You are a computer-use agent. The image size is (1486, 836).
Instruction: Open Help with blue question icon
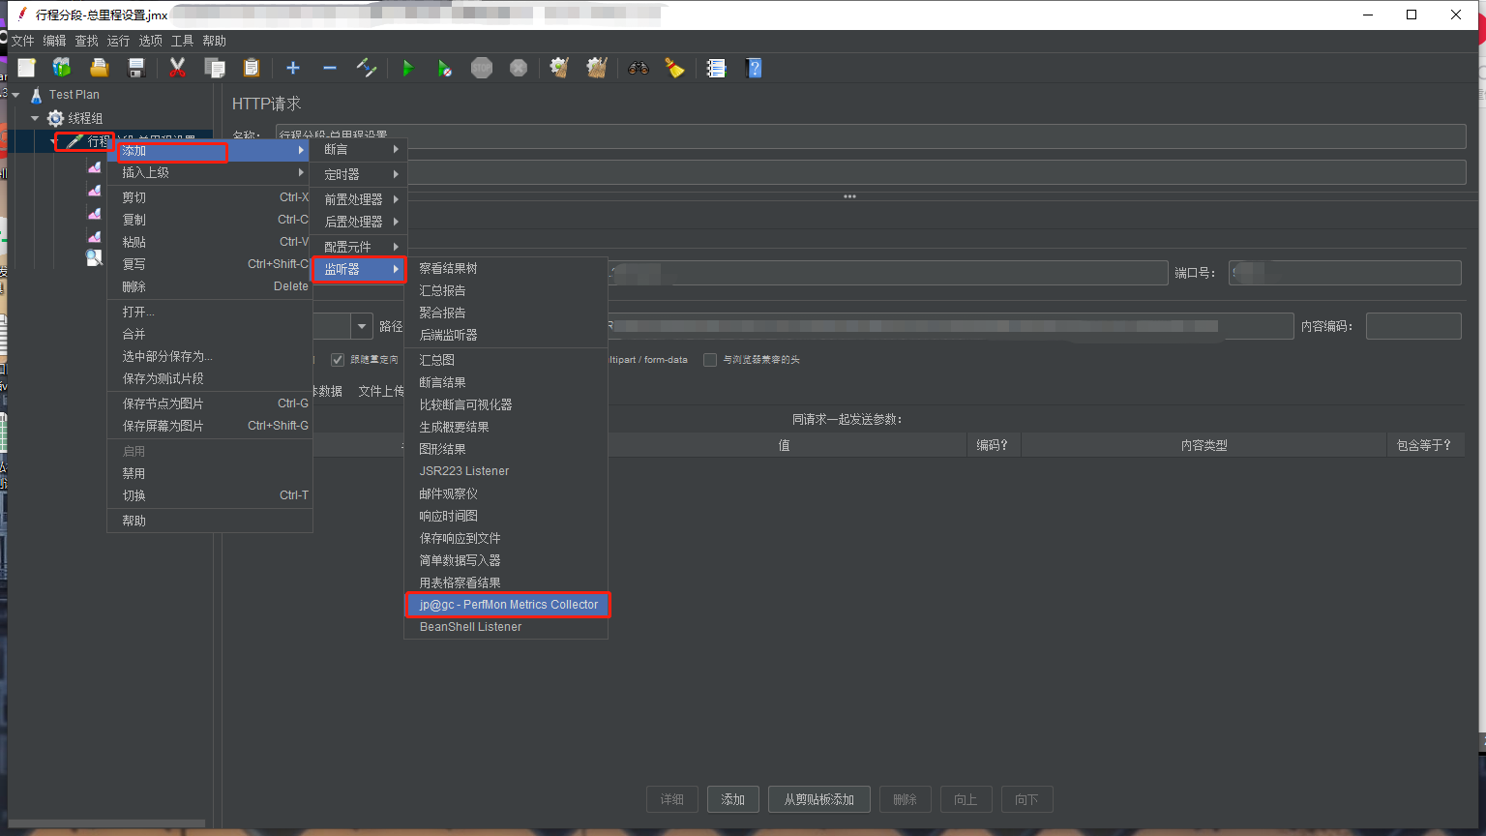click(755, 68)
